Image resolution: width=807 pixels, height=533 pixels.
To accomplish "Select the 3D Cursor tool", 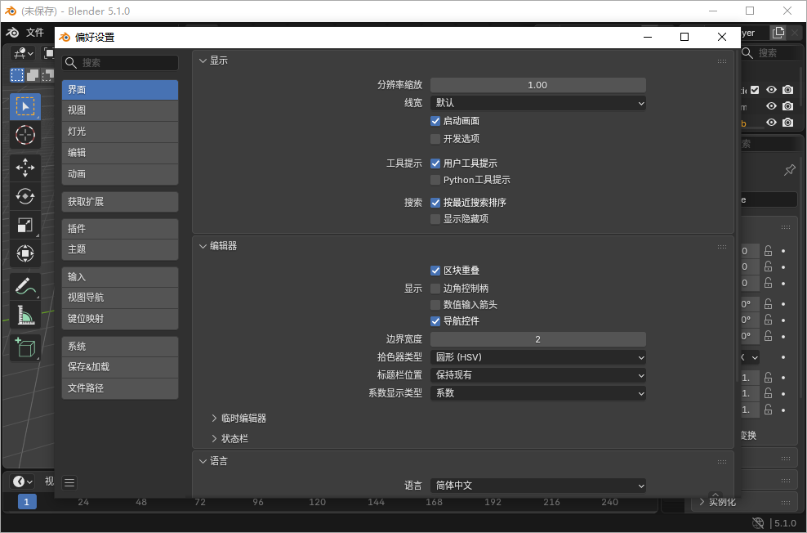I will pyautogui.click(x=25, y=135).
